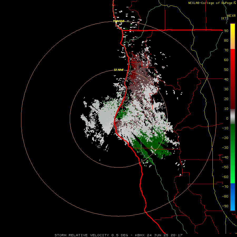
Task: Click the NEXR label above the color scale
Action: (x=231, y=16)
